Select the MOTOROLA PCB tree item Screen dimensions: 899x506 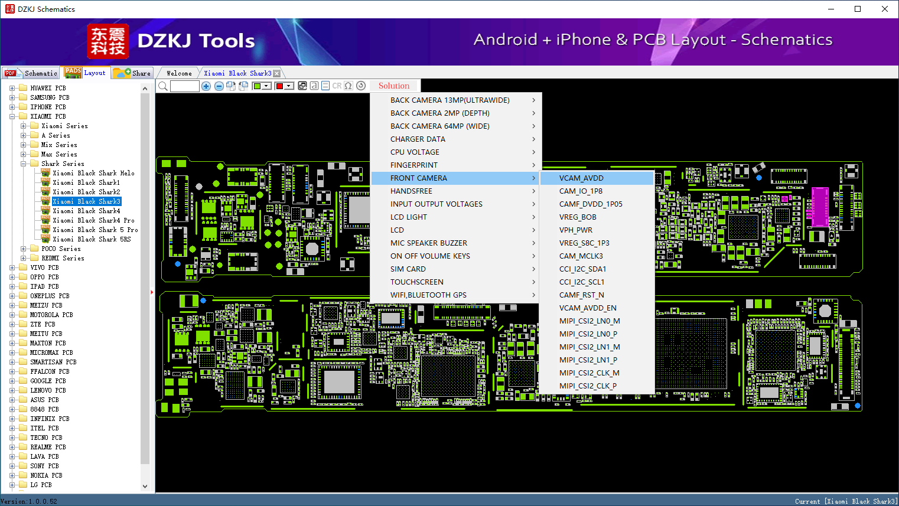(51, 315)
